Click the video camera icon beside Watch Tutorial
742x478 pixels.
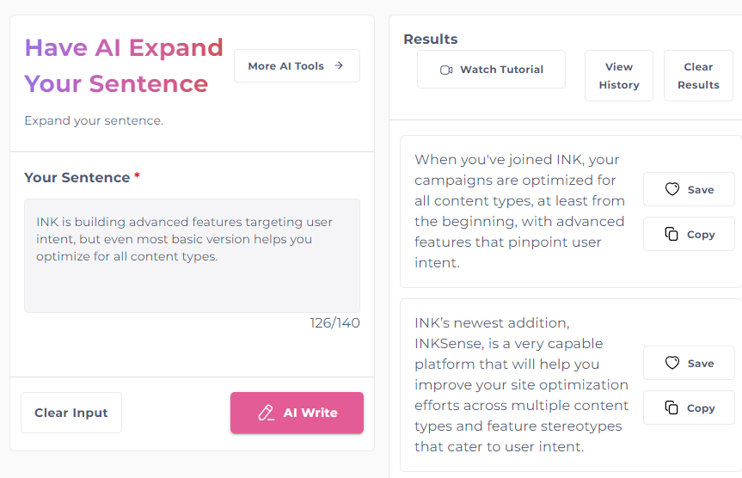(446, 70)
